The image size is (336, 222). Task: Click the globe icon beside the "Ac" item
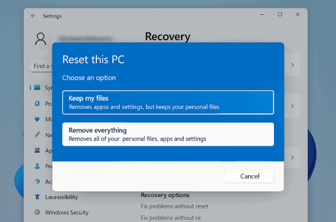[38, 181]
